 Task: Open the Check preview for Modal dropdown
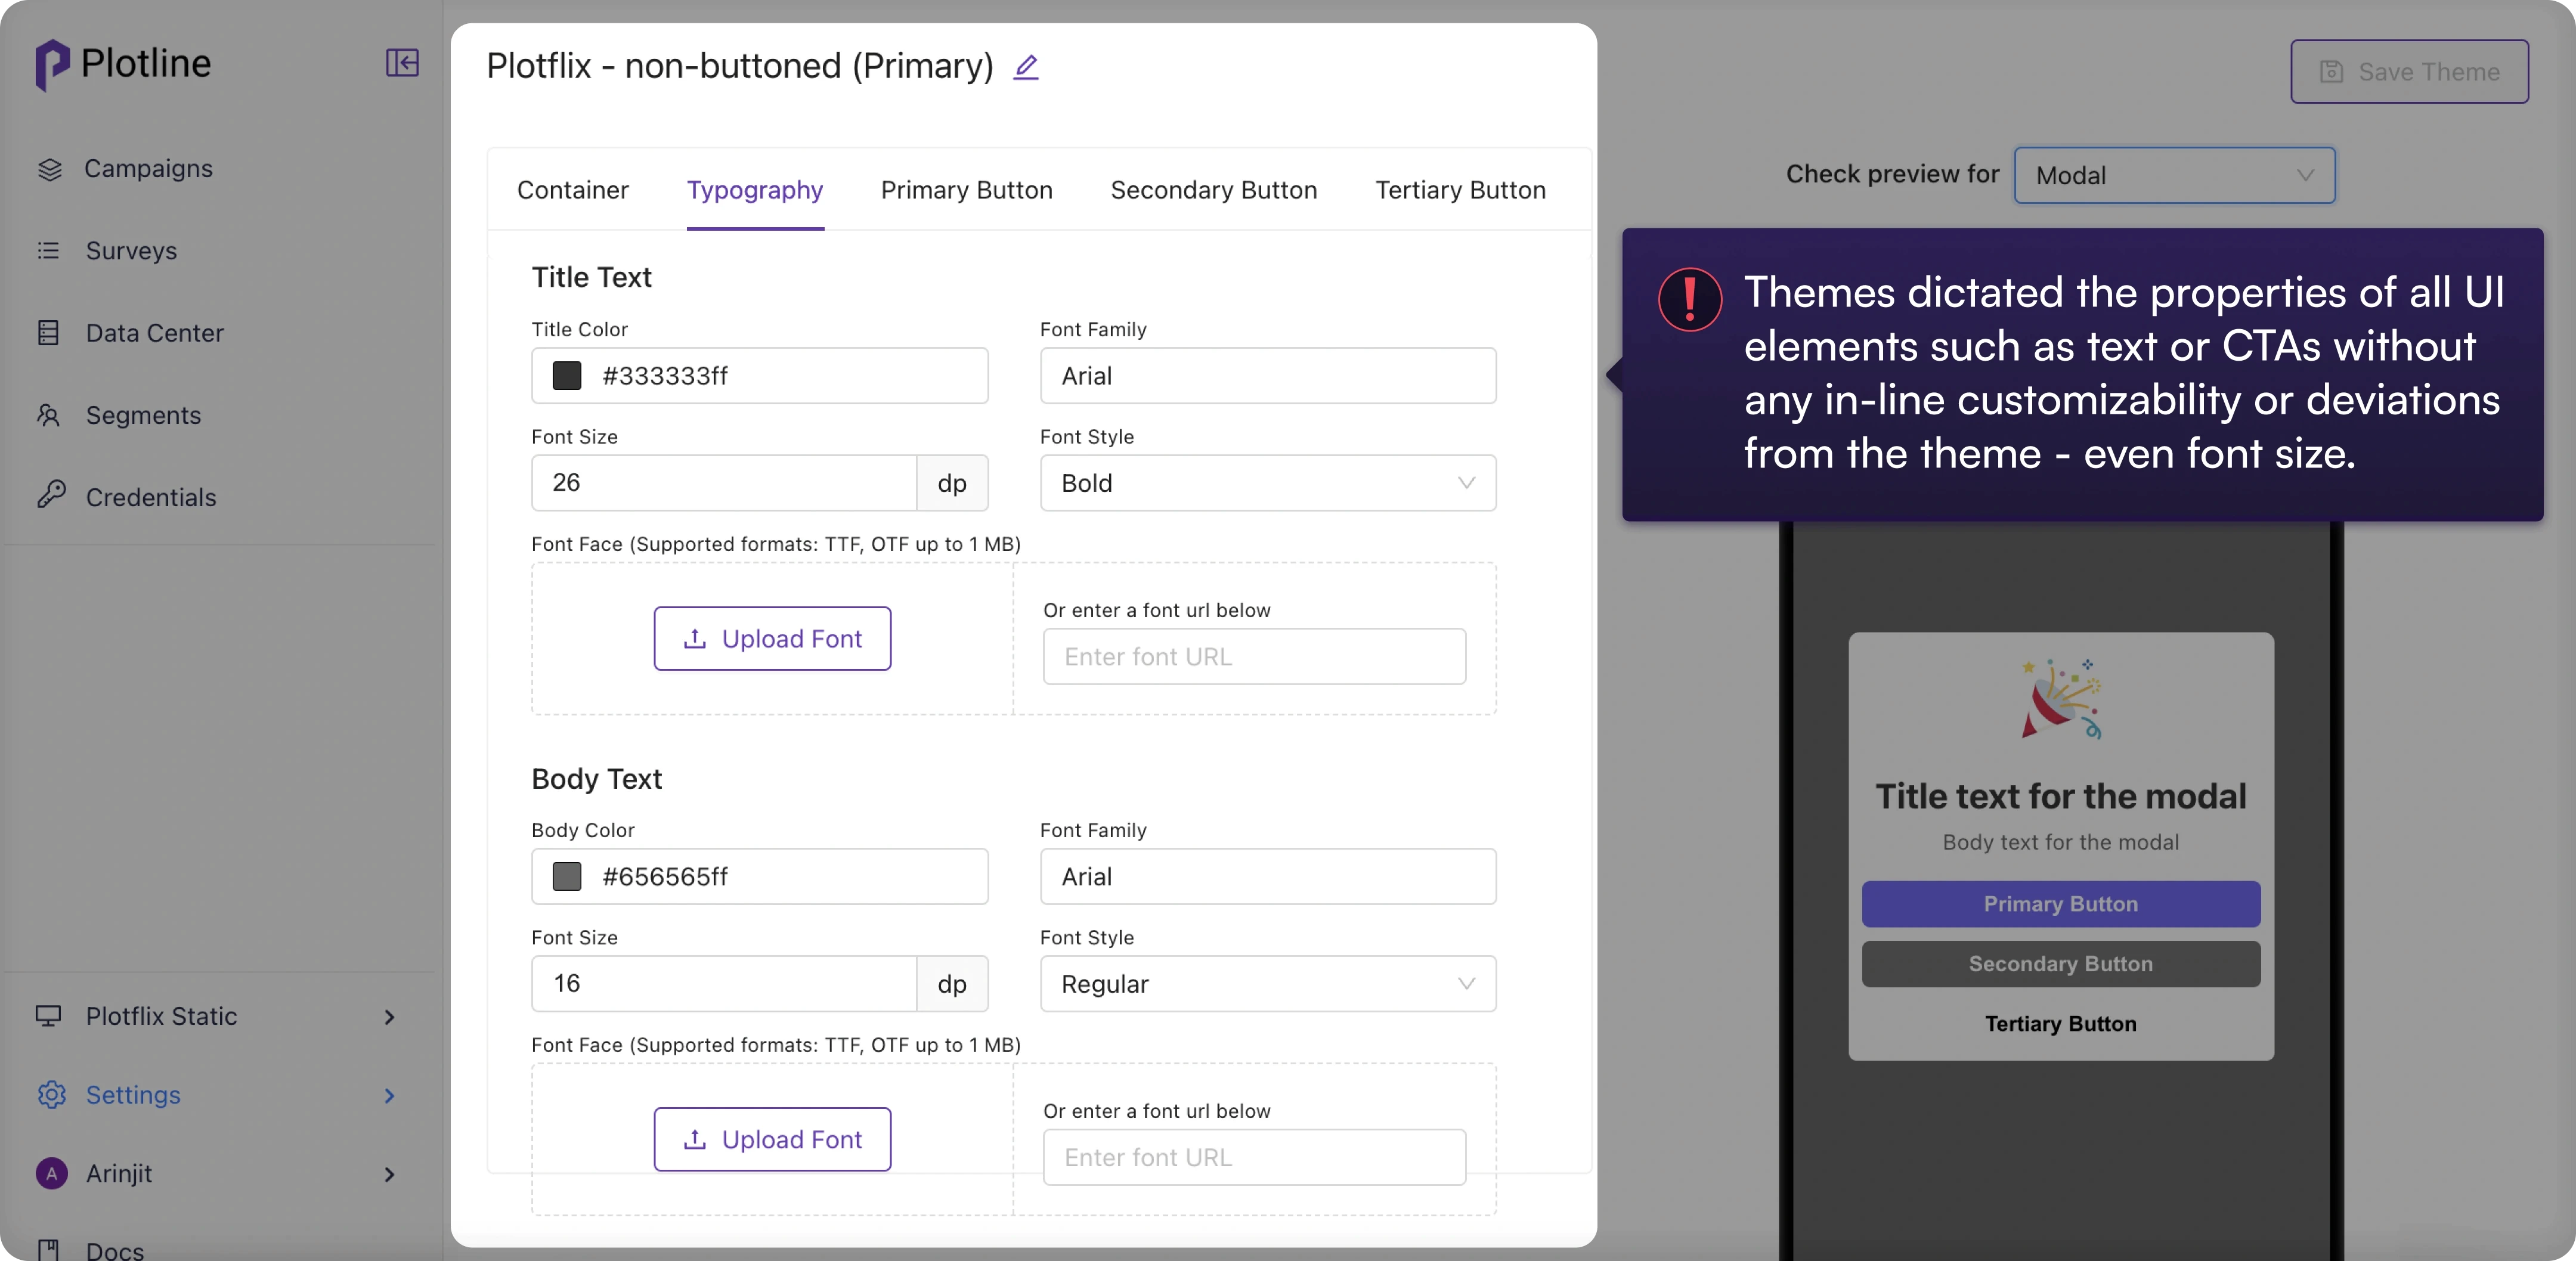pyautogui.click(x=2174, y=176)
